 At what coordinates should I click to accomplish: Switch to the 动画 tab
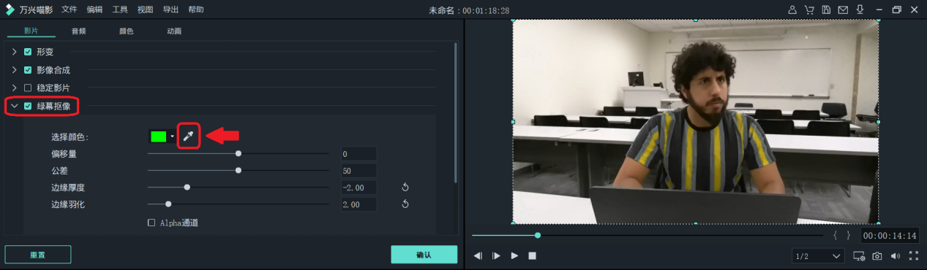173,31
